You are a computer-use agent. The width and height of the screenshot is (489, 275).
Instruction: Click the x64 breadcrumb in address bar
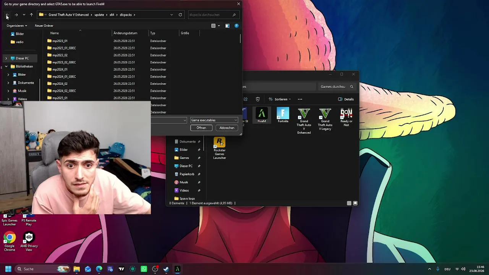(112, 15)
